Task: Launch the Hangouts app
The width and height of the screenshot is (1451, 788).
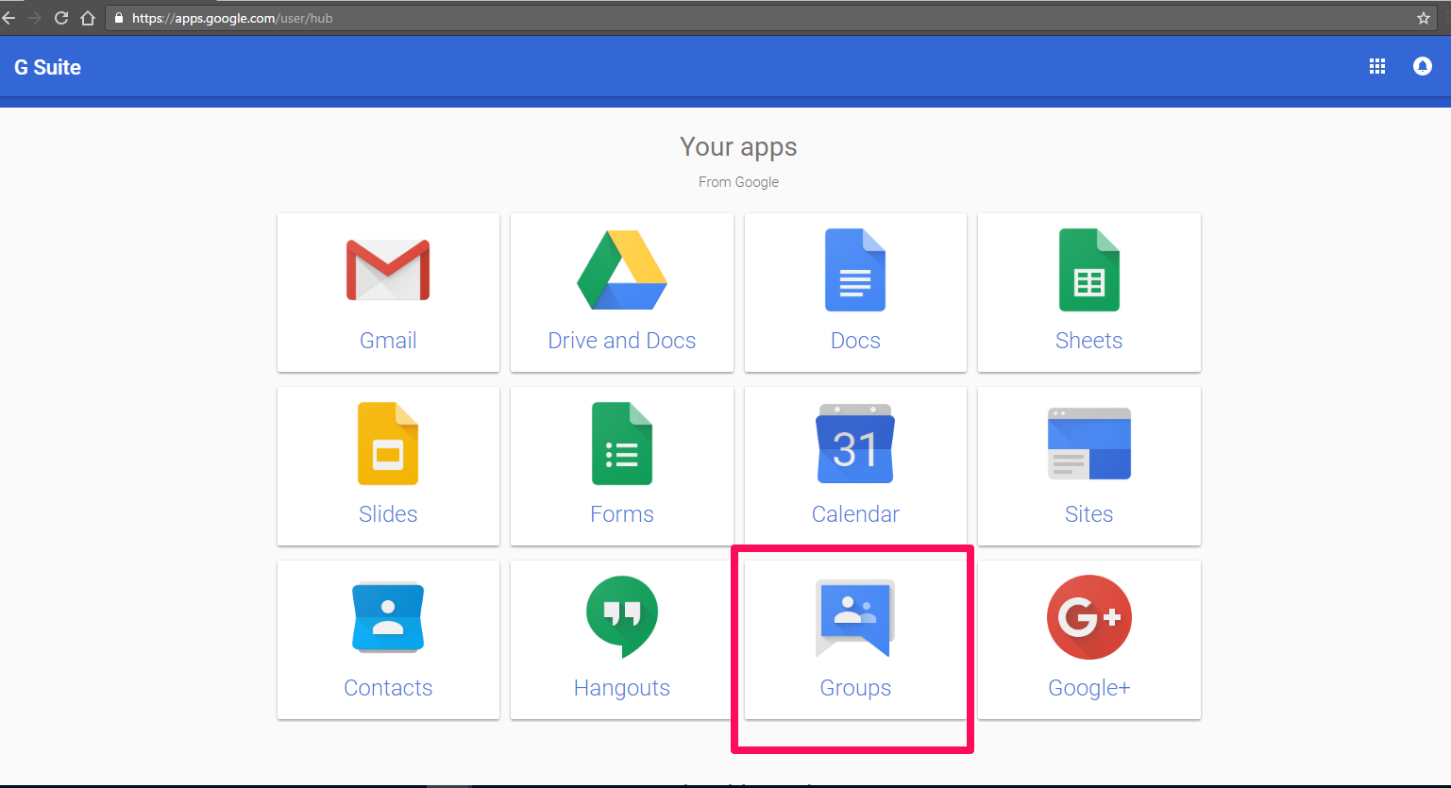Action: pos(621,640)
